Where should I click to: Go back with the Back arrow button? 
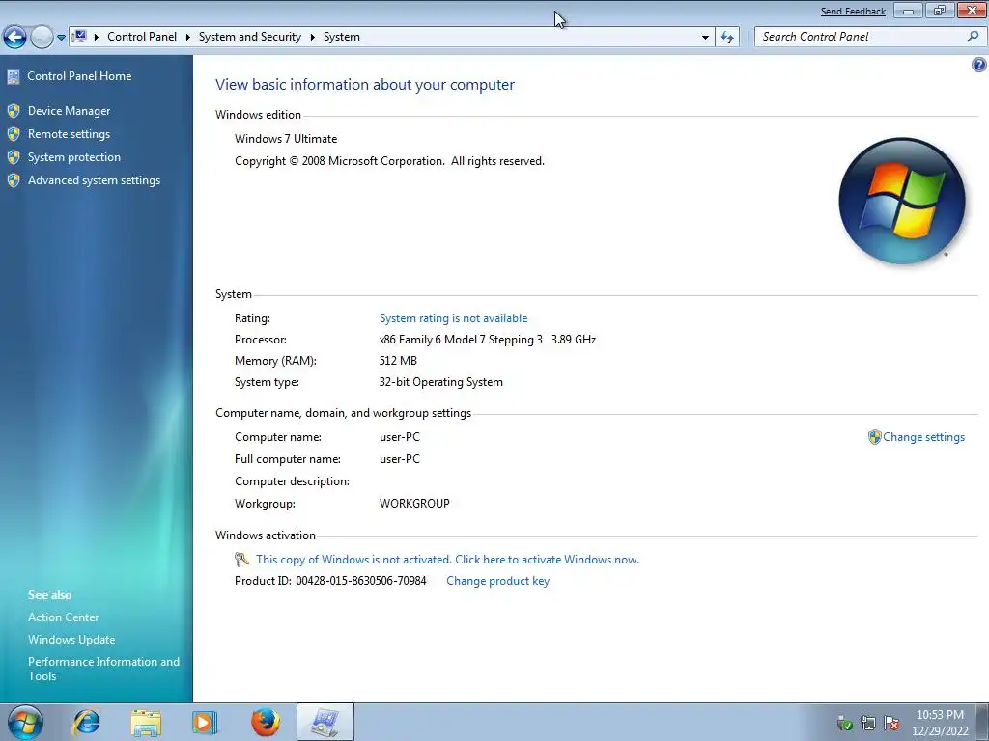pyautogui.click(x=15, y=38)
